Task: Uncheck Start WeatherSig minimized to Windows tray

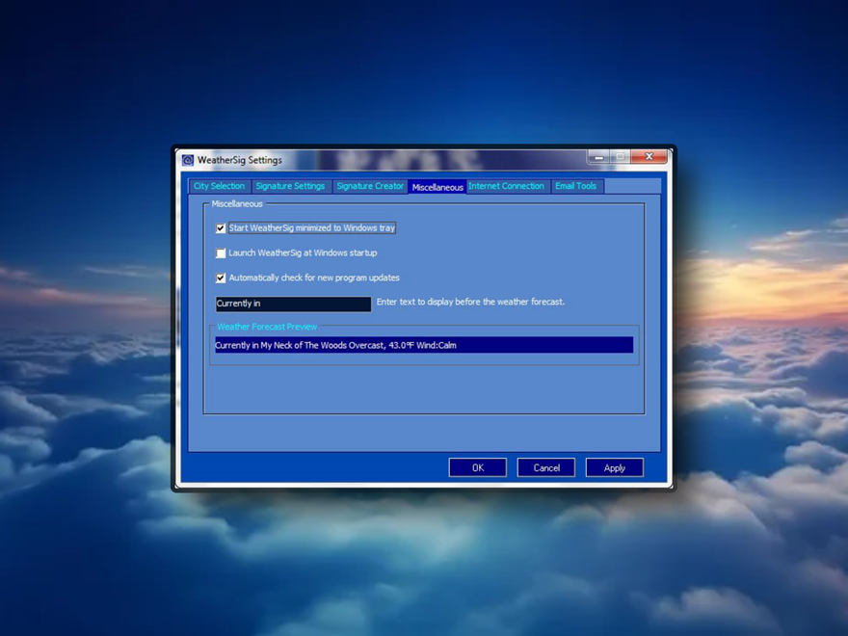Action: coord(221,228)
